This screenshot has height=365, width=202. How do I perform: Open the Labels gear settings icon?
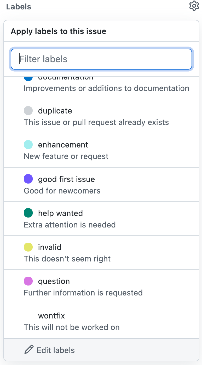point(194,6)
